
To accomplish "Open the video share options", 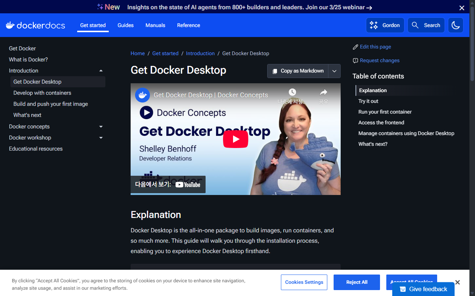I will (323, 93).
